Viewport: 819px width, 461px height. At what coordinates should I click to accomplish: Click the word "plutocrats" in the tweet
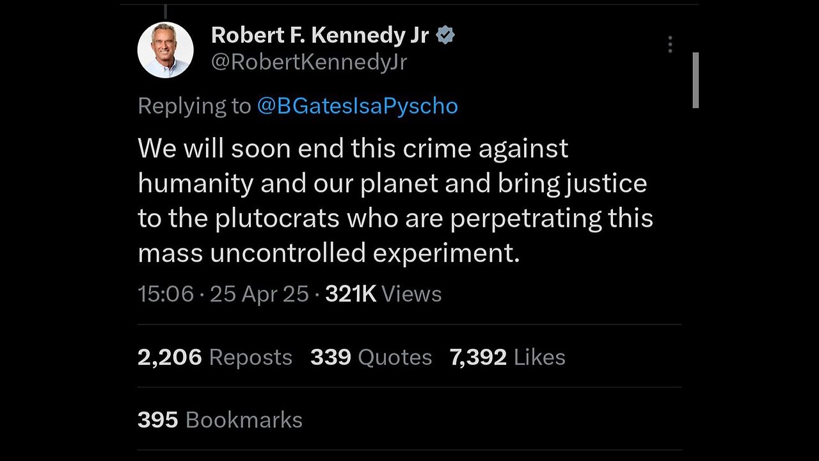point(277,218)
